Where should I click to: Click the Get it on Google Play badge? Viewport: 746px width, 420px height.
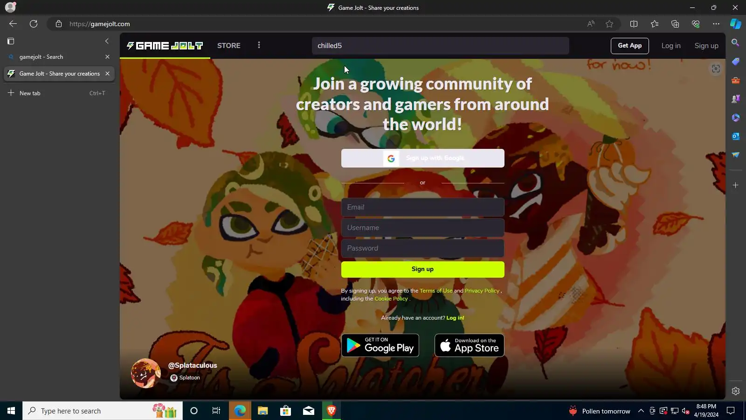point(380,345)
